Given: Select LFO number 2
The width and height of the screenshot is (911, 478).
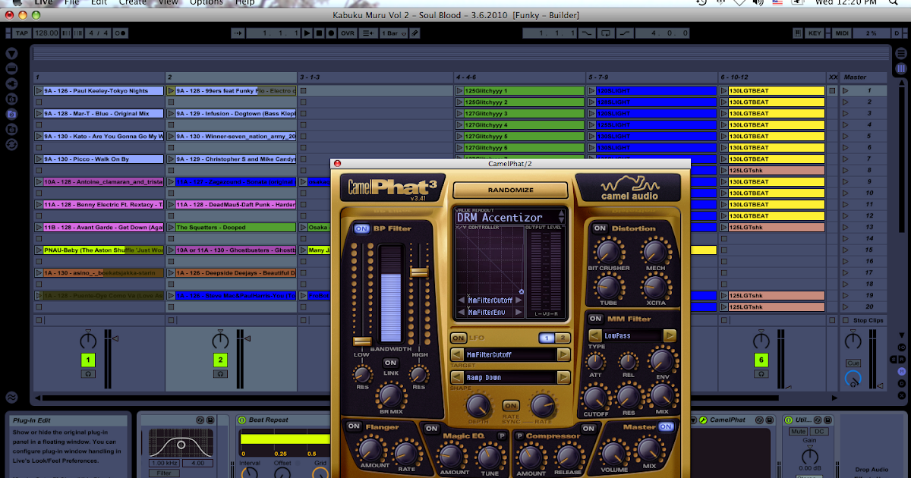Looking at the screenshot, I should pyautogui.click(x=563, y=338).
